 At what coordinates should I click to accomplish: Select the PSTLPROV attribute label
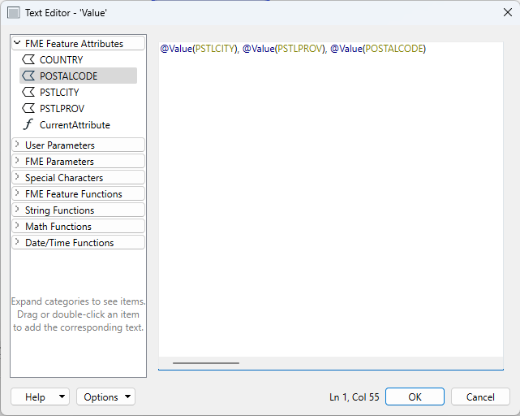(x=62, y=109)
